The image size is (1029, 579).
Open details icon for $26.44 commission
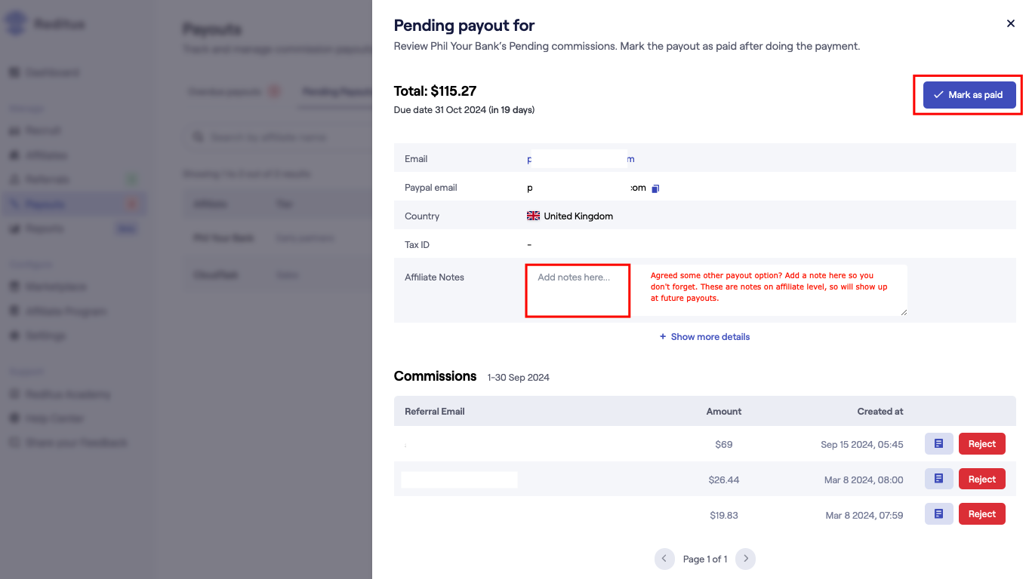point(938,479)
